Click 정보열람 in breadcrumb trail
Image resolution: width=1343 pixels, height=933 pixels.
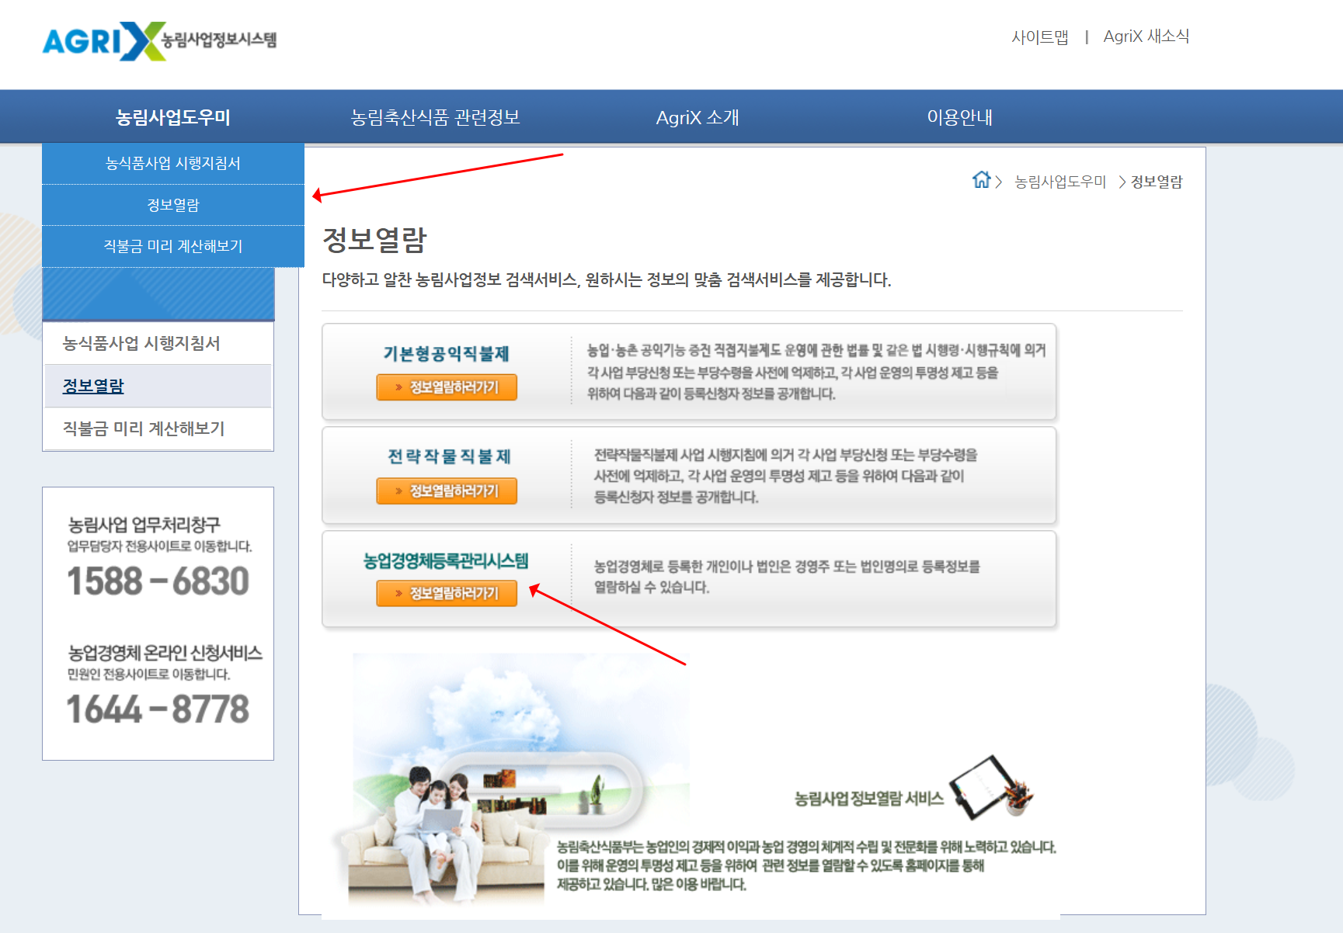coord(1157,182)
